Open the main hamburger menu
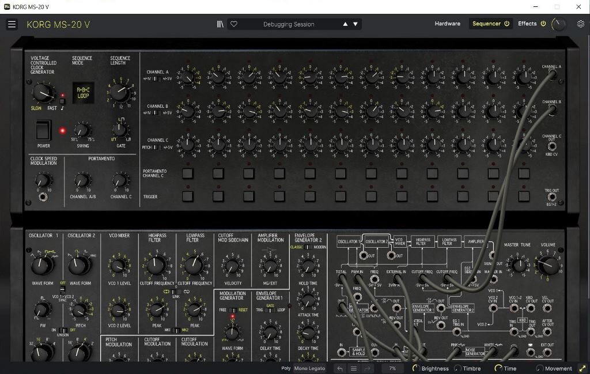 [x=12, y=24]
